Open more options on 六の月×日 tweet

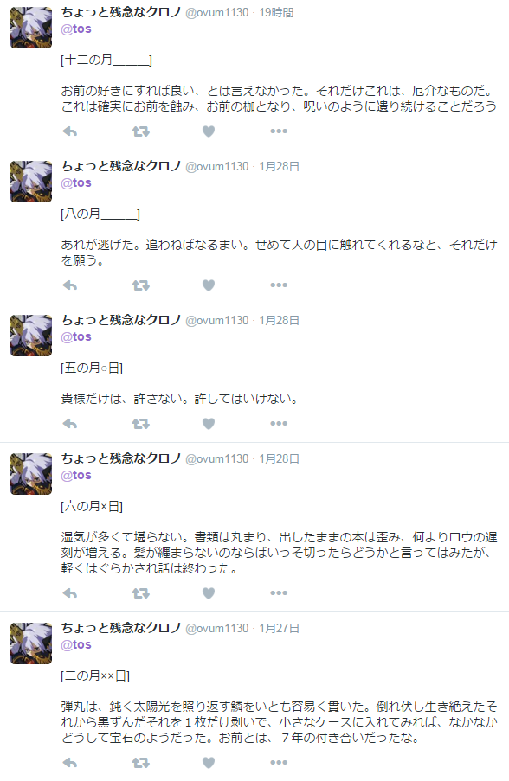pos(279,592)
